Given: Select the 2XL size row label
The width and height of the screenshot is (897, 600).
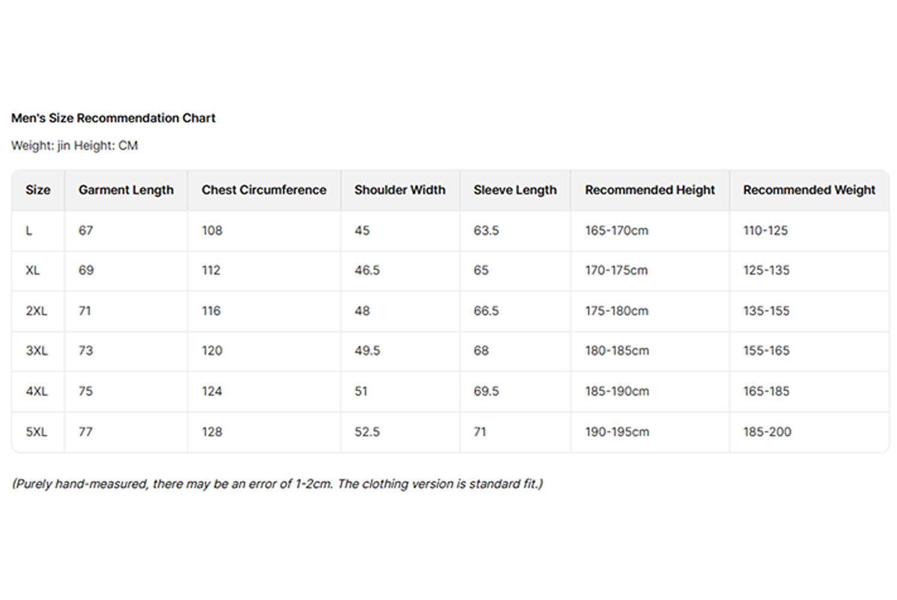Looking at the screenshot, I should click(36, 311).
